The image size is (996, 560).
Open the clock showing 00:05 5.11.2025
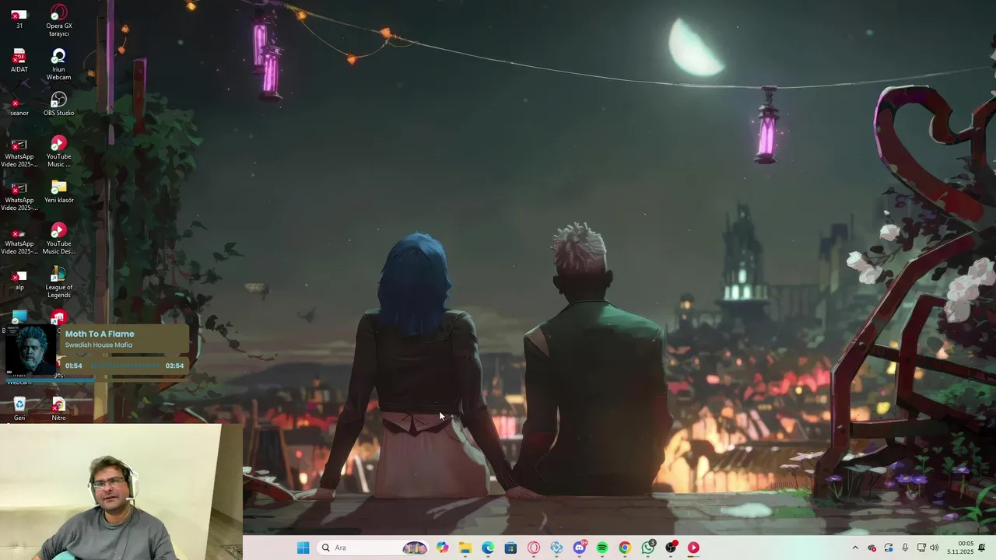960,548
